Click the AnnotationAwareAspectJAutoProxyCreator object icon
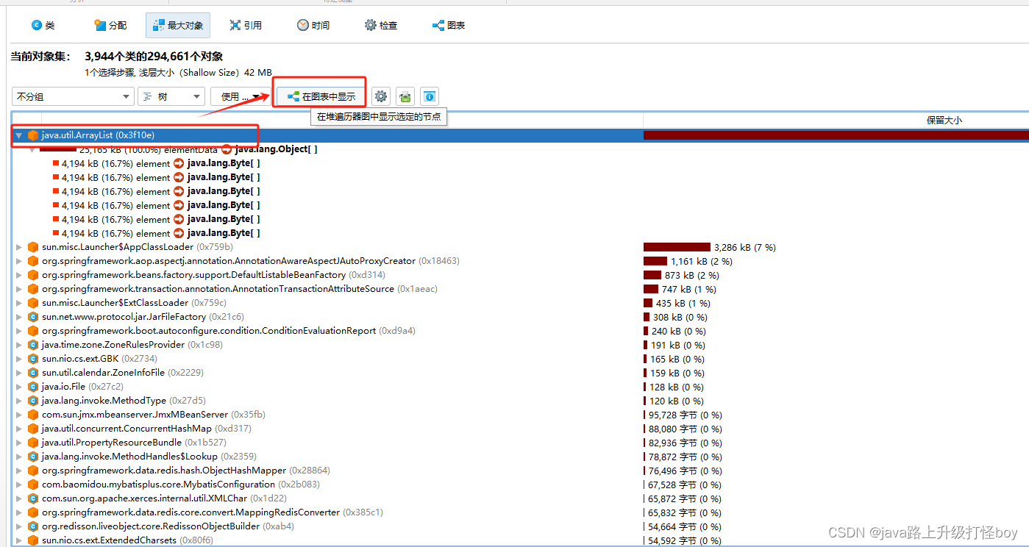The image size is (1029, 547). (x=33, y=261)
